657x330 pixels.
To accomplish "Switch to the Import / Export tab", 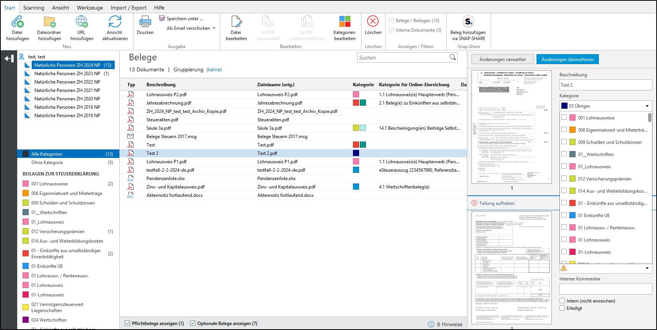I will (128, 8).
